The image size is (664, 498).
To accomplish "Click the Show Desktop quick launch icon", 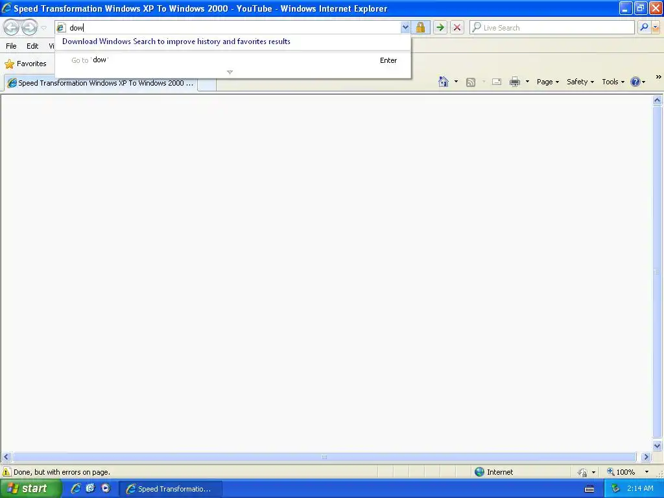I will pyautogui.click(x=91, y=488).
